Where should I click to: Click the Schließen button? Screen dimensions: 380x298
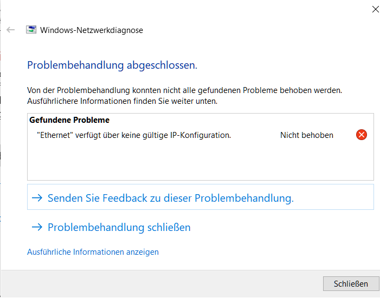pyautogui.click(x=351, y=284)
